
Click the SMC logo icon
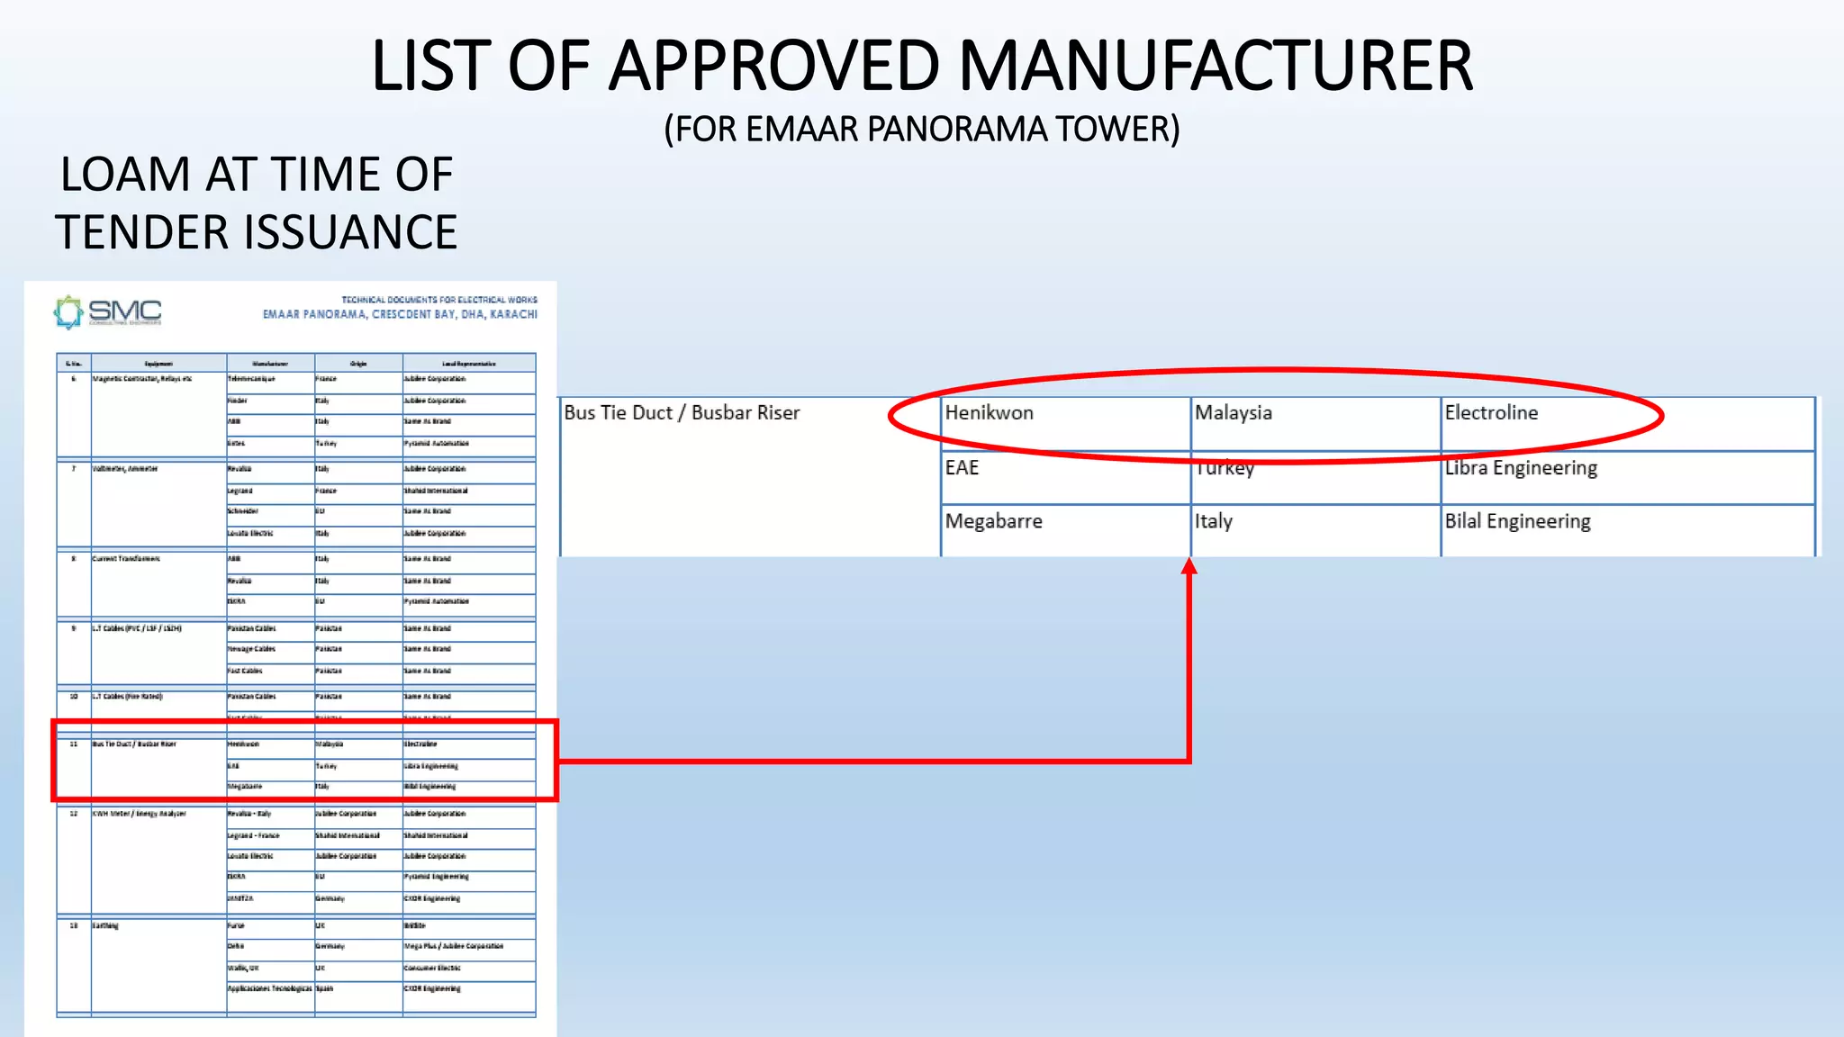(68, 312)
